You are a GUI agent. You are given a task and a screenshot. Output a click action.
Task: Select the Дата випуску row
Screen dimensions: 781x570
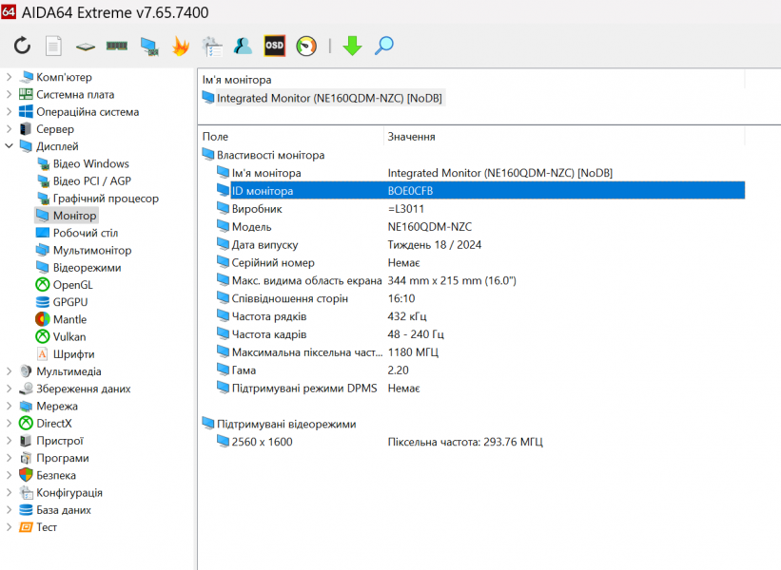click(x=480, y=245)
